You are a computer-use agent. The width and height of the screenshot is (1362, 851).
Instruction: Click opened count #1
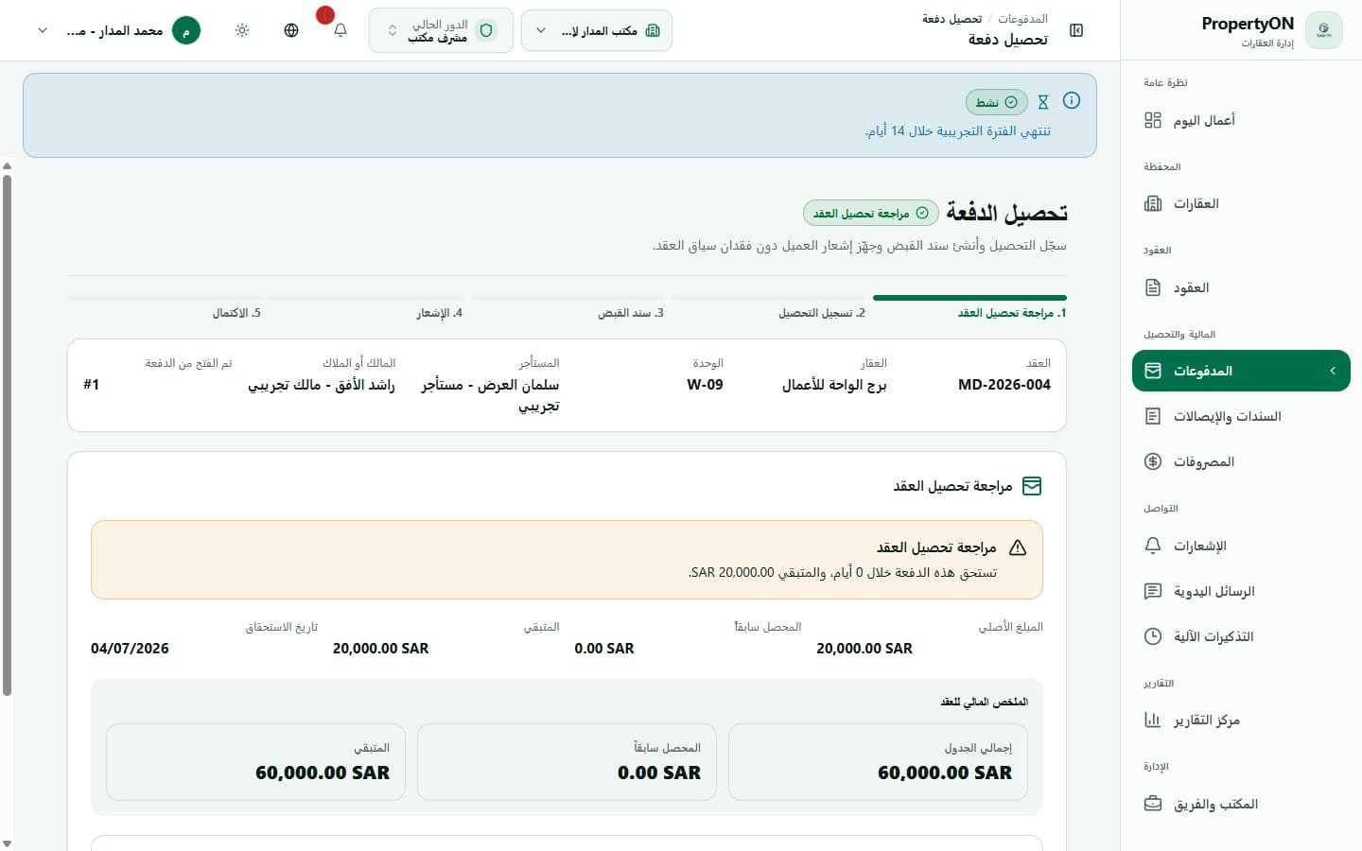coord(91,385)
